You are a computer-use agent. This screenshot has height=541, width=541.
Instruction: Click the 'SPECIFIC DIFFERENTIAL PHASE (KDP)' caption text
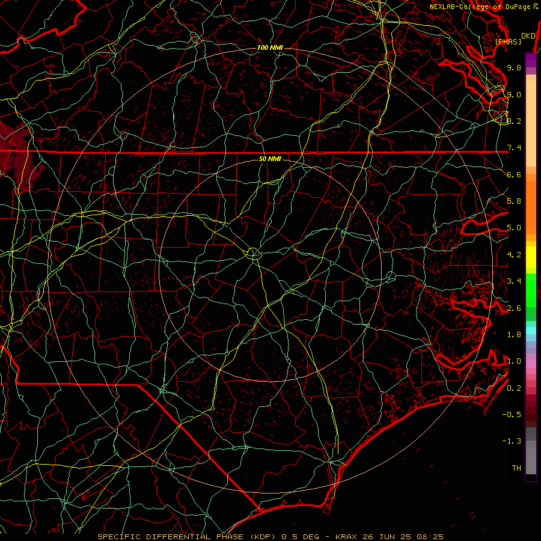pos(187,537)
